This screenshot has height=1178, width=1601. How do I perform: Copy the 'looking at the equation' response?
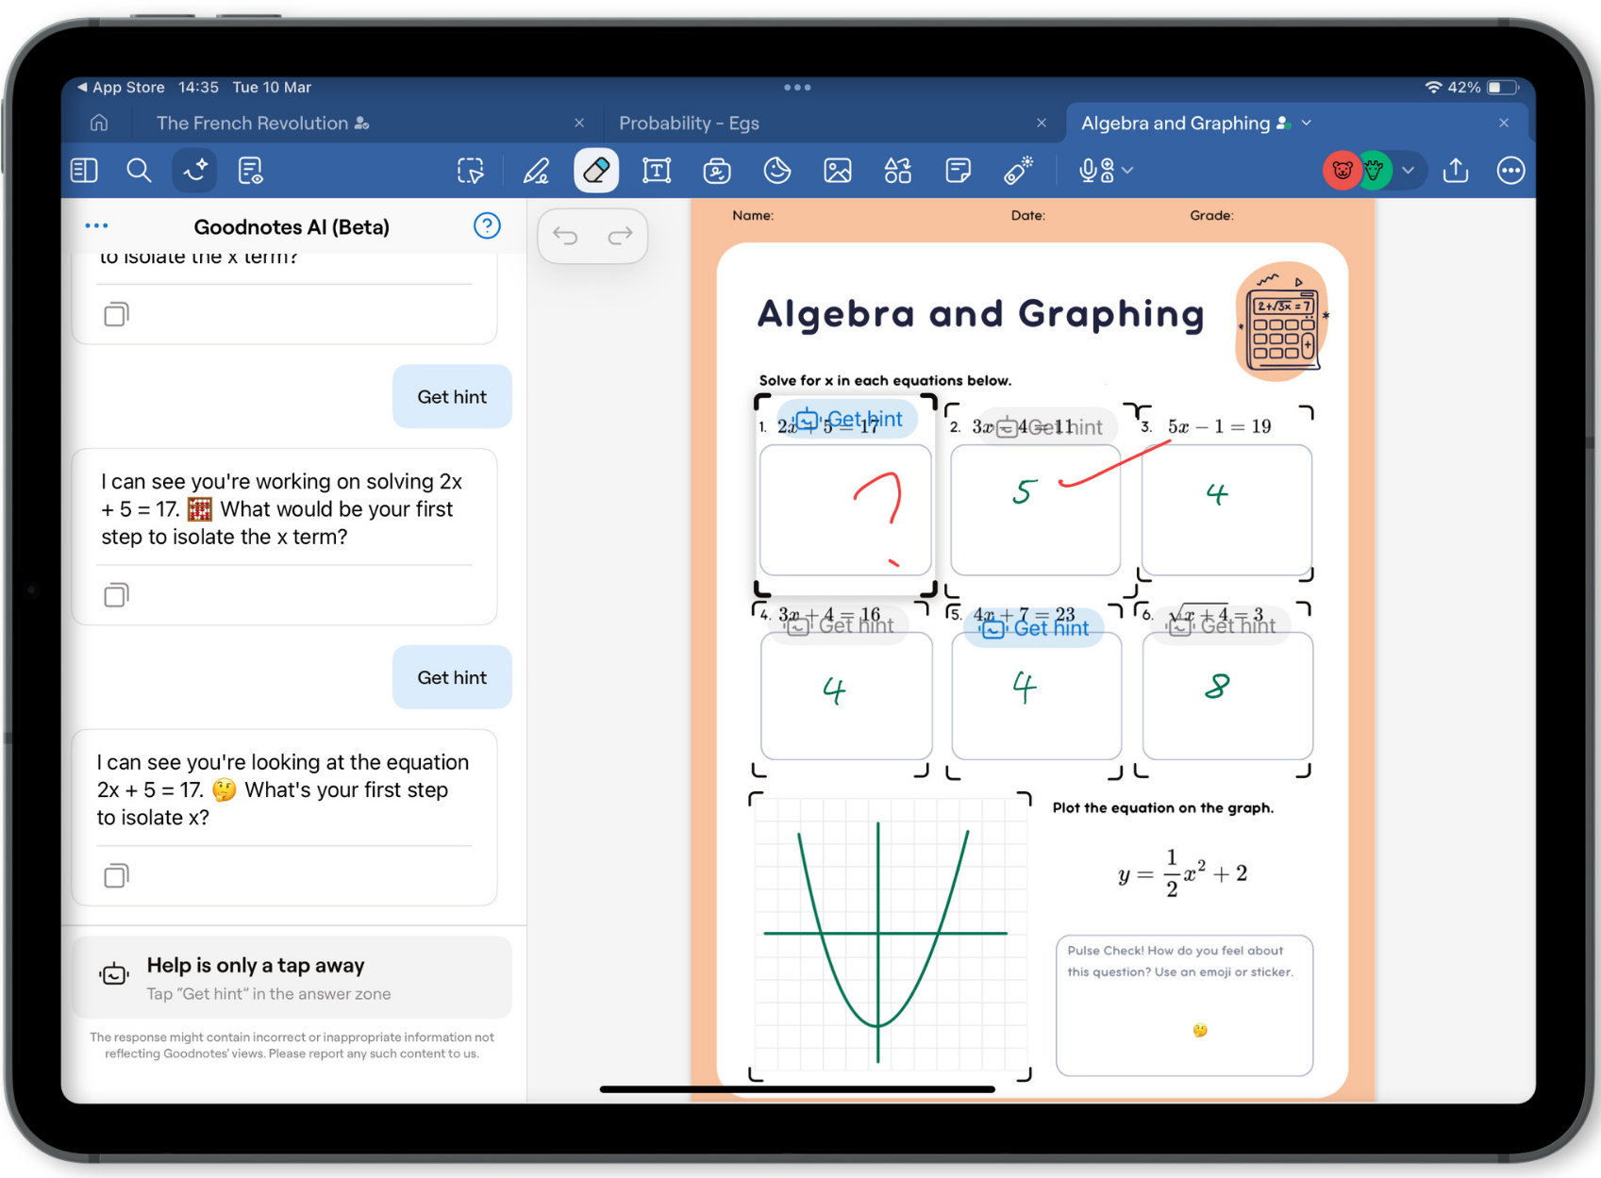pos(116,876)
